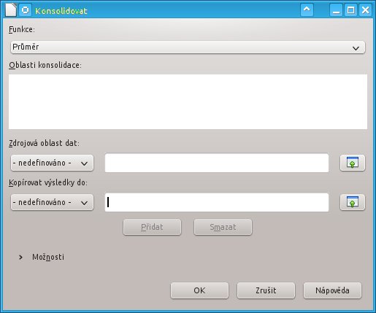Click the pin icon next to Konsolidovat title
The width and height of the screenshot is (376, 313).
pos(26,10)
